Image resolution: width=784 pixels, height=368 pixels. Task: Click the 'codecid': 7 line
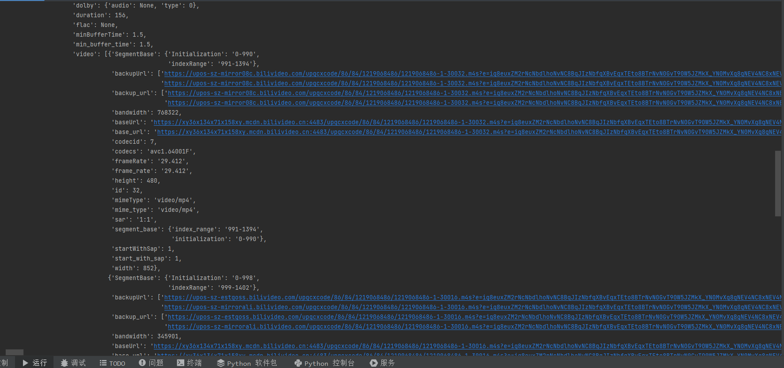pyautogui.click(x=134, y=142)
